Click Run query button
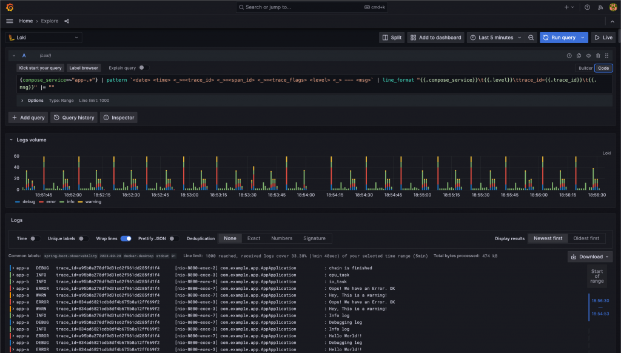 [x=559, y=38]
